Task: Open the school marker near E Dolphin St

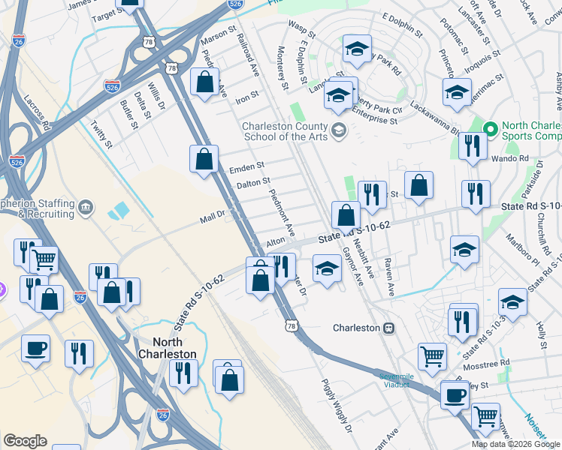Action: [357, 49]
